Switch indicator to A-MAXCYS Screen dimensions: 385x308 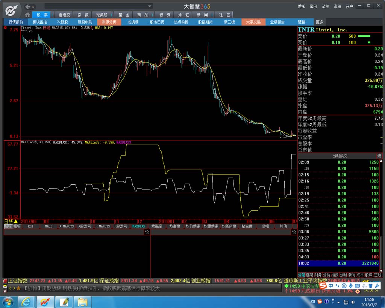click(67, 226)
